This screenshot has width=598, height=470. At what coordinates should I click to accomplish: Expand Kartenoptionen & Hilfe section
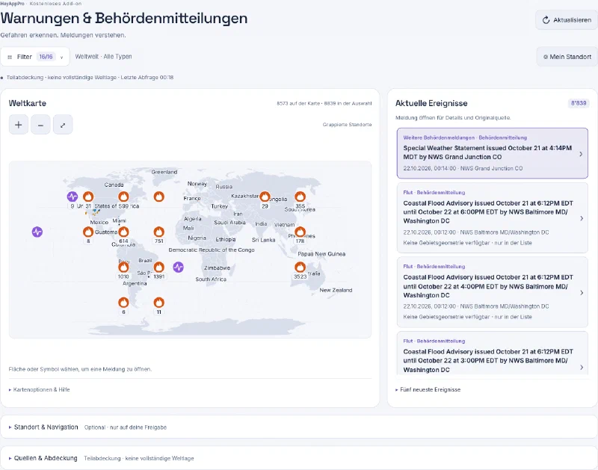40,389
